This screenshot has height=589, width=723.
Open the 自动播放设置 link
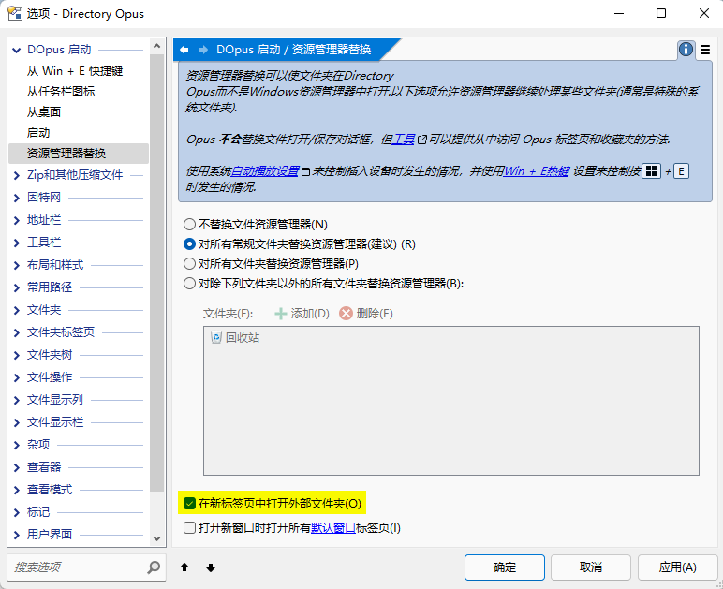(x=265, y=171)
